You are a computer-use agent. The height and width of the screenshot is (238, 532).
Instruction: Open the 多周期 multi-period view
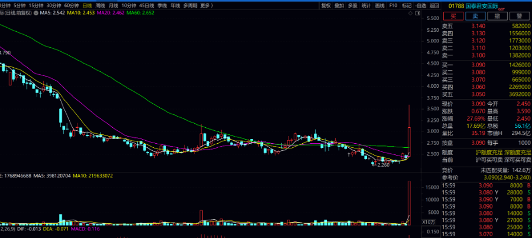click(x=190, y=5)
